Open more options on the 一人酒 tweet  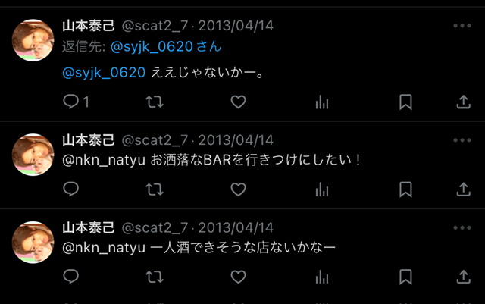(462, 228)
